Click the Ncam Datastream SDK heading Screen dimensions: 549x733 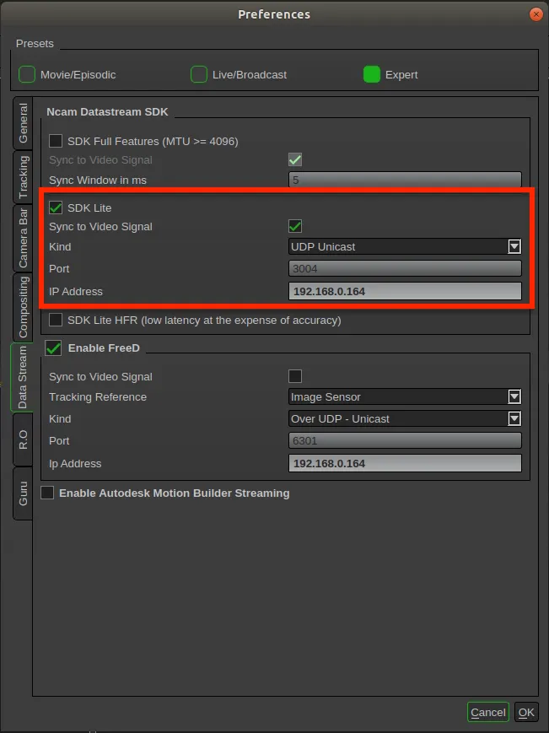pyautogui.click(x=107, y=111)
